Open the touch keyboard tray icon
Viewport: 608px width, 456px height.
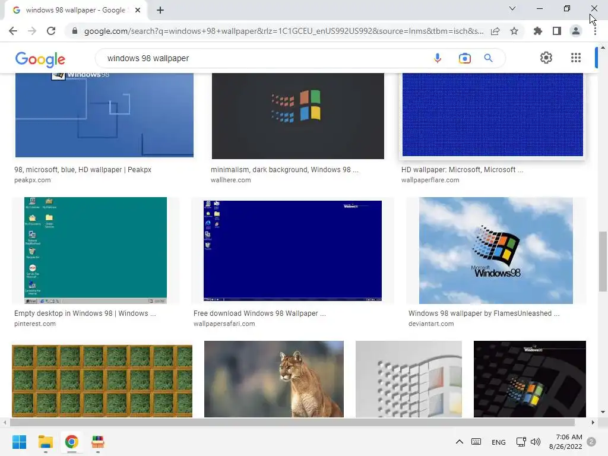click(476, 442)
